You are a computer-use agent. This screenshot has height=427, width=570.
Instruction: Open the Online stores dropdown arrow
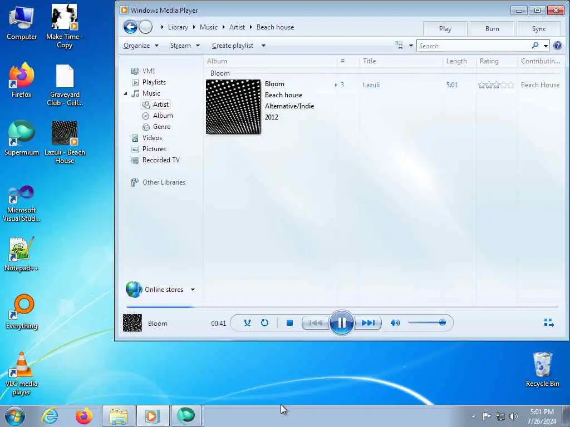[x=193, y=290]
